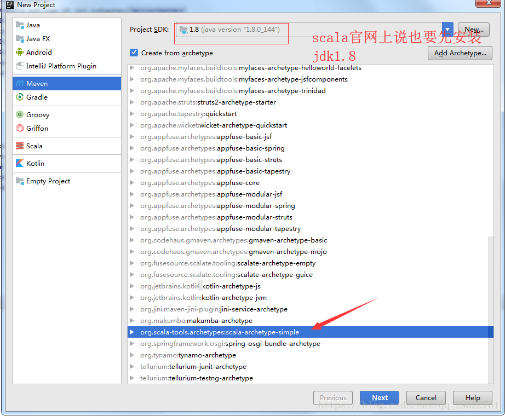This screenshot has height=416, width=505.
Task: Click the Android robot icon
Action: tap(20, 52)
